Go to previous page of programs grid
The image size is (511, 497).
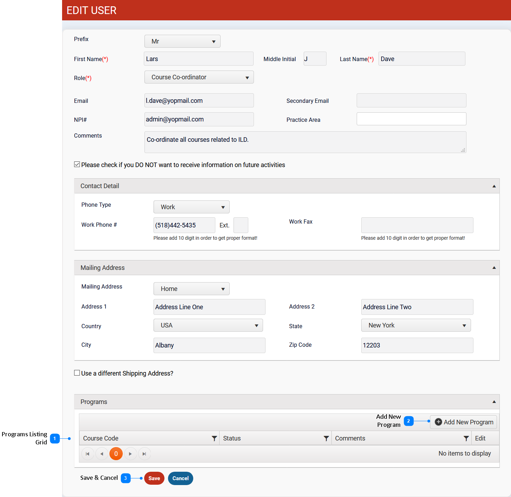[x=102, y=454]
